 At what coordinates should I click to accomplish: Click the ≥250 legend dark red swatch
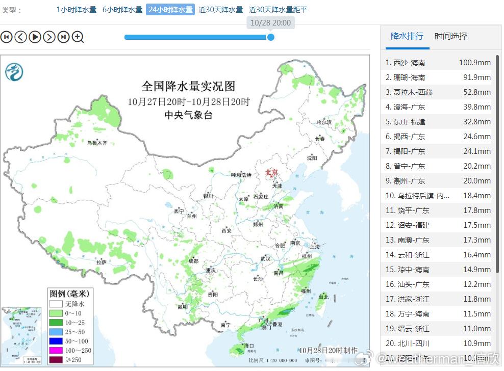(56, 360)
